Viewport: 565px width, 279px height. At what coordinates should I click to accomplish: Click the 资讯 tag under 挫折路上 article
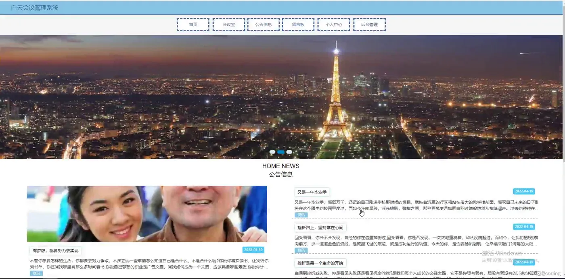coord(301,250)
